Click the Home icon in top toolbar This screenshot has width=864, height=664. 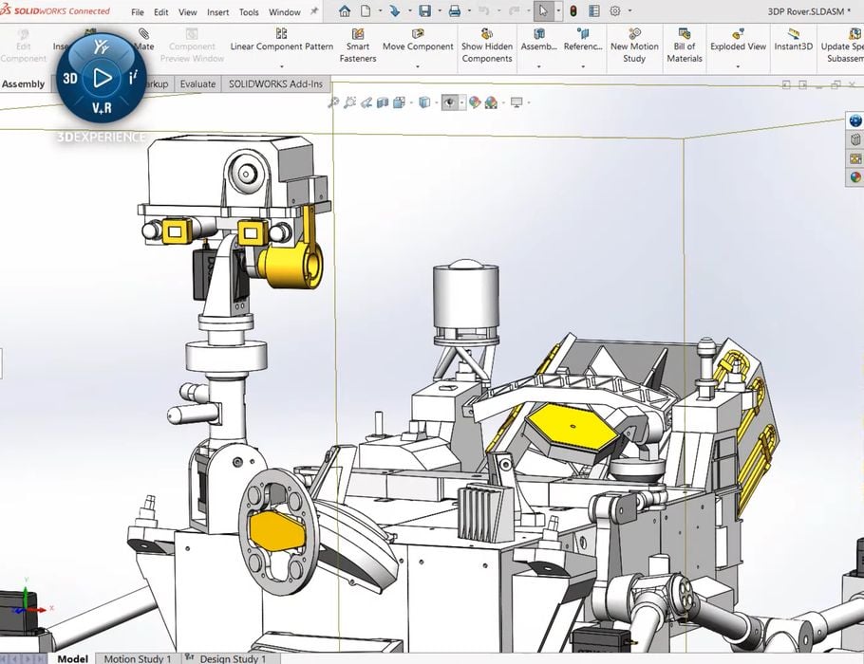pos(345,11)
